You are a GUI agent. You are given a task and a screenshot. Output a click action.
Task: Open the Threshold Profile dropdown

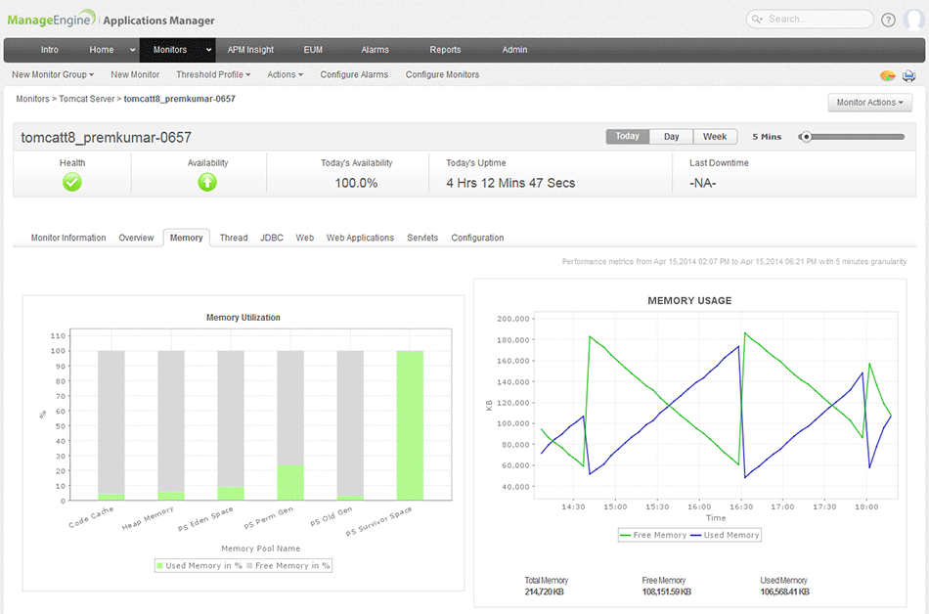[213, 74]
